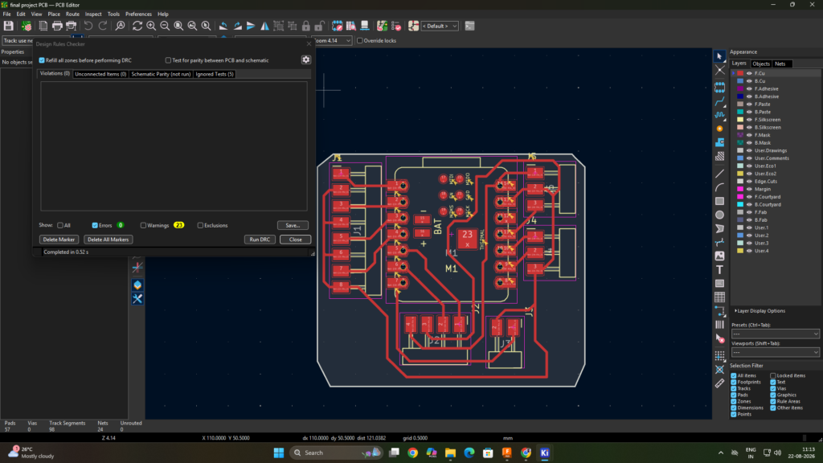Click the Run DRC button

(260, 240)
